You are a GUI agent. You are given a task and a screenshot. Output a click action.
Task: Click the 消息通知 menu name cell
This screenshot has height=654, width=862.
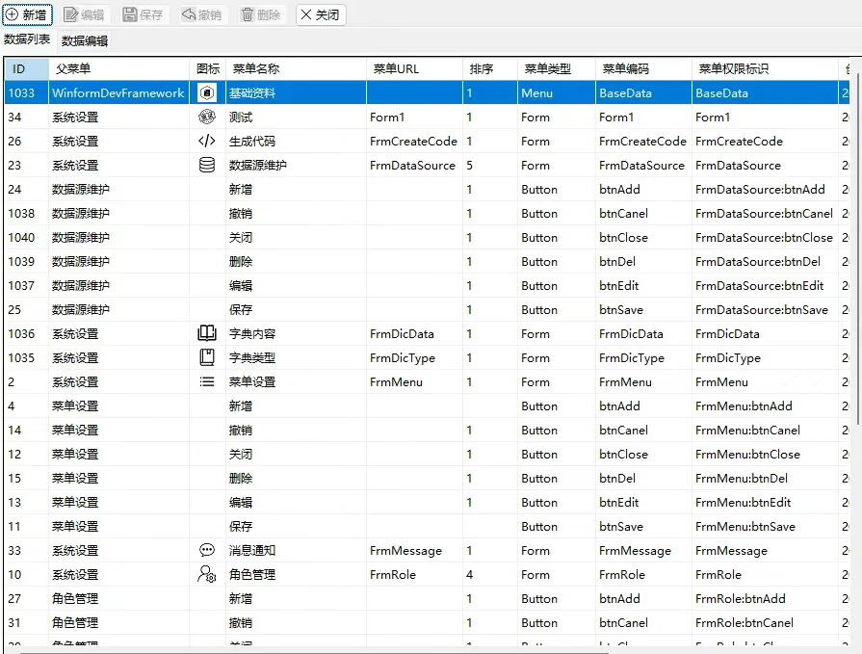tap(296, 550)
